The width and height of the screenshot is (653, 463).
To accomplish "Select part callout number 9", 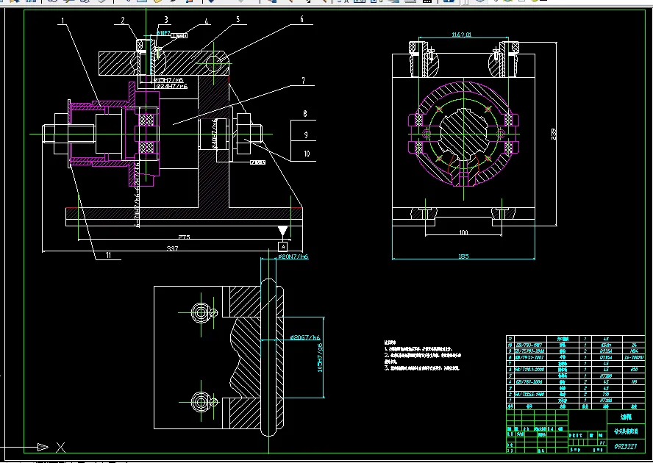I will [306, 134].
